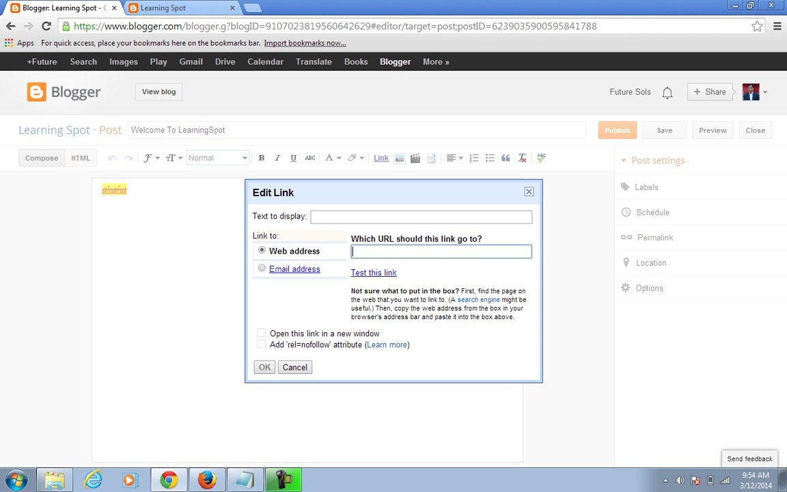This screenshot has width=787, height=492.
Task: Open the Location setting
Action: (644, 262)
